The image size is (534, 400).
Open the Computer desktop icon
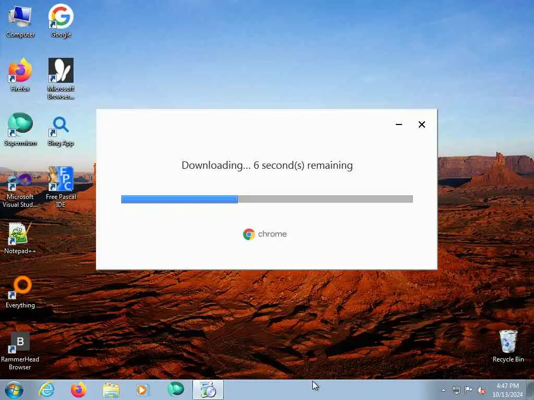coord(20,21)
